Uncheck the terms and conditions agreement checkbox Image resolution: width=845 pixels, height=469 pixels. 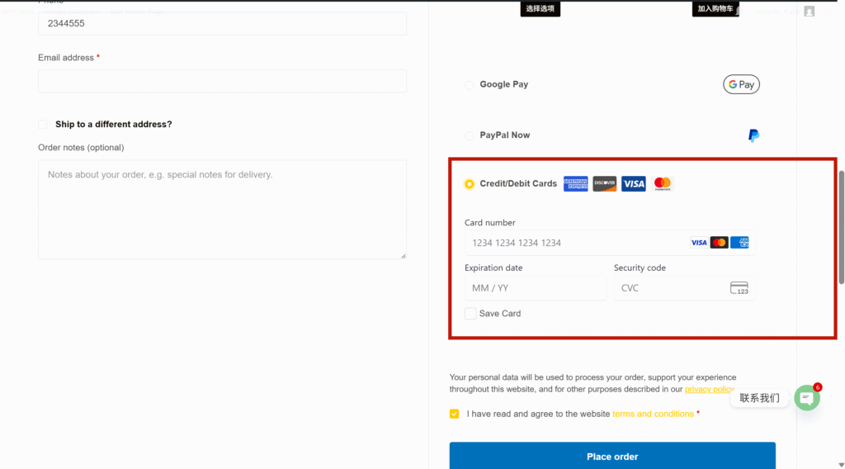(x=455, y=415)
